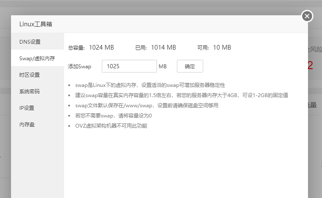
Task: Click the swap是Linux下的虚拟内存 hint line
Action: 150,85
